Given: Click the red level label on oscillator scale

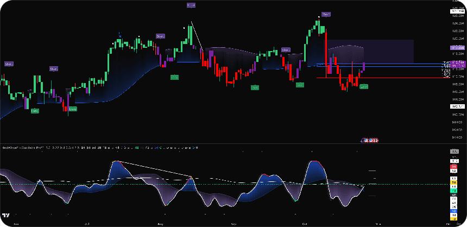Looking at the screenshot, I should click(x=454, y=167).
